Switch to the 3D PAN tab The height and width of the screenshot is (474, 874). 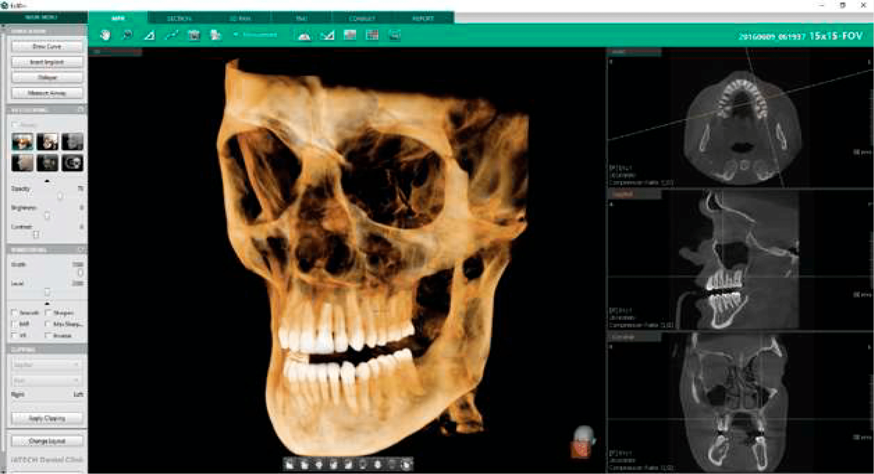point(240,18)
